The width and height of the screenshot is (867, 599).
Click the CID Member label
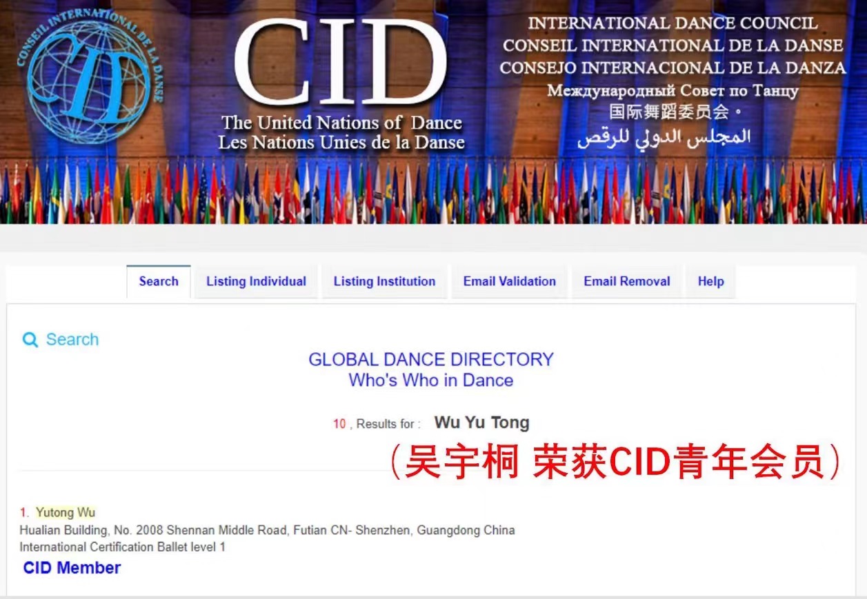(72, 568)
